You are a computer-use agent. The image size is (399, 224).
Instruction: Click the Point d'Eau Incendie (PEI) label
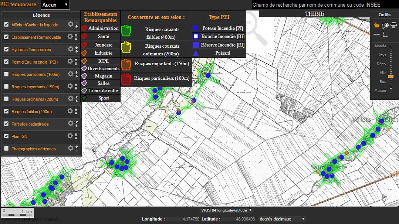coord(34,62)
